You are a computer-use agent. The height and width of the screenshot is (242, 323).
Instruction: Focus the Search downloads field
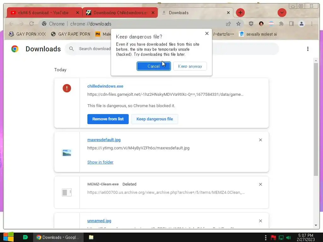click(x=172, y=49)
